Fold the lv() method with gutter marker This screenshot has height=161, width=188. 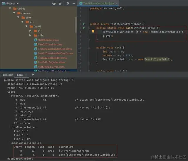[89, 48]
